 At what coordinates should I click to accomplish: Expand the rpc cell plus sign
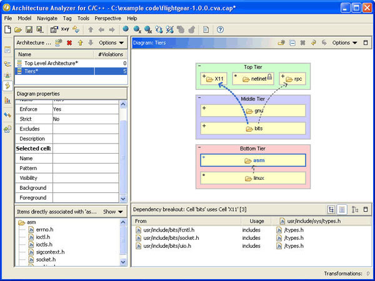(282, 76)
